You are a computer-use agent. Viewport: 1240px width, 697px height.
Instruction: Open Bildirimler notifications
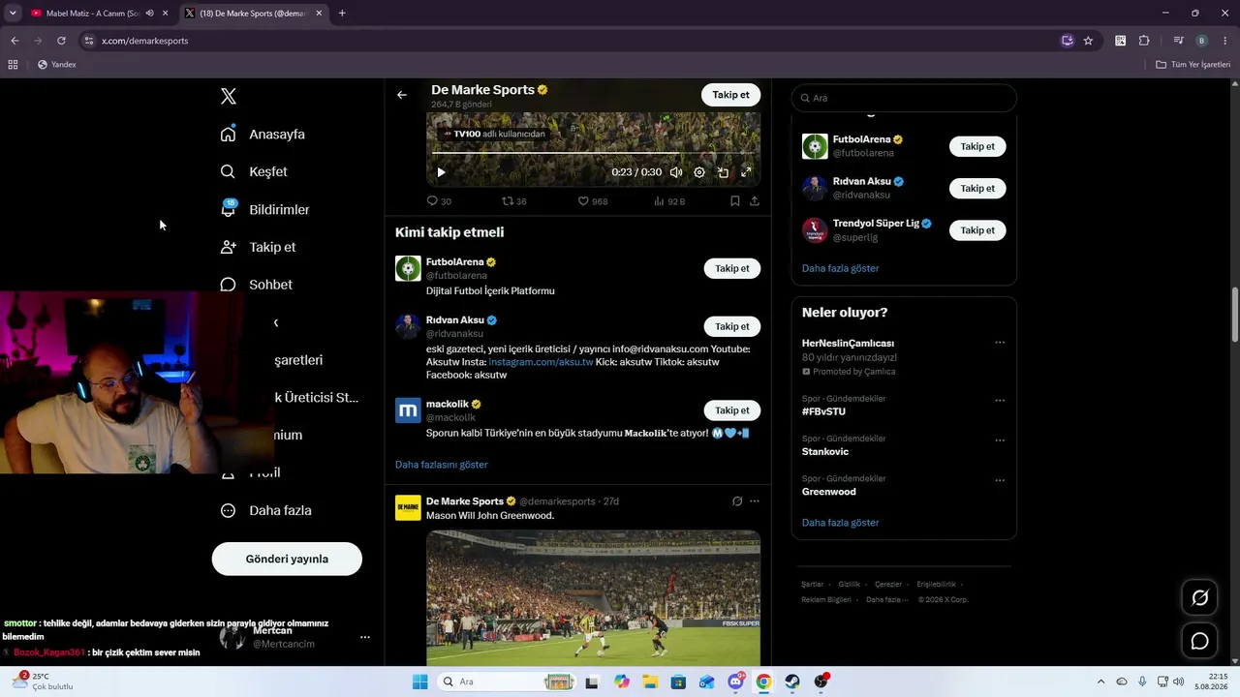[x=264, y=209]
